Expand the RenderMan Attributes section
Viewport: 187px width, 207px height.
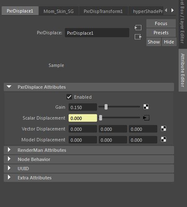[89, 150]
